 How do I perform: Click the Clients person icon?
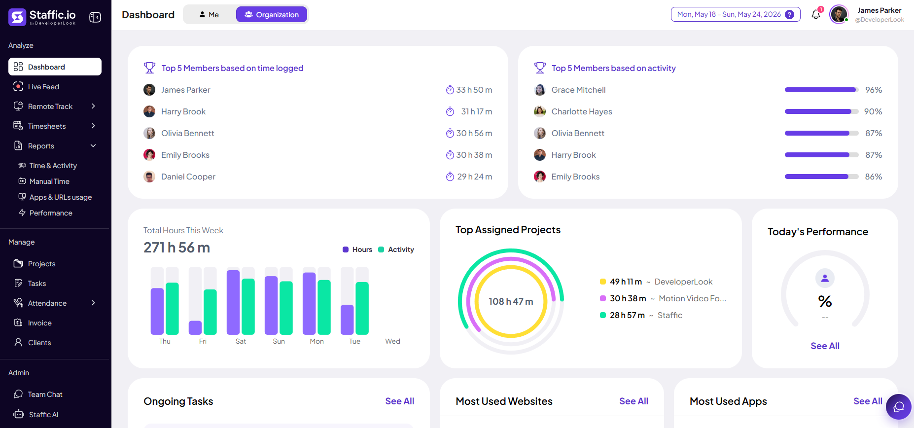coord(18,342)
